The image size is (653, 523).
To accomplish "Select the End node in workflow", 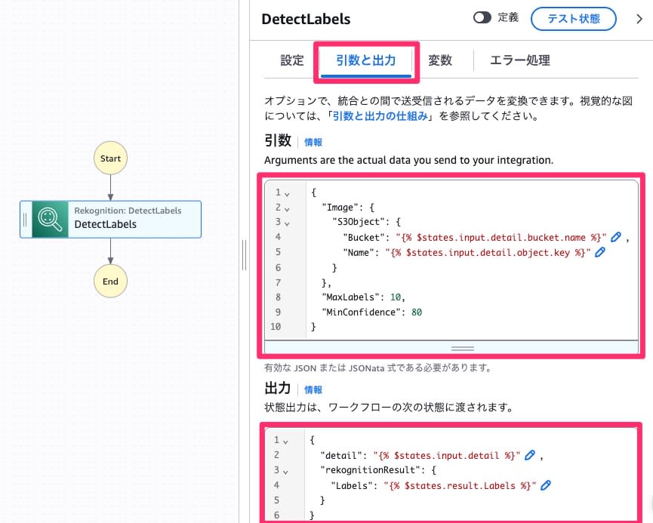I will [x=110, y=281].
